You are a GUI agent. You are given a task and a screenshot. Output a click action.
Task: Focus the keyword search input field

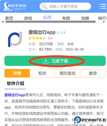point(65,6)
